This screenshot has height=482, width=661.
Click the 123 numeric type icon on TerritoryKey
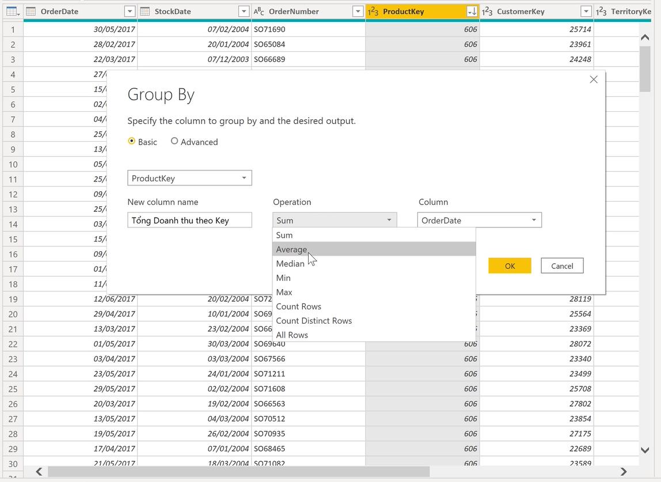click(602, 11)
